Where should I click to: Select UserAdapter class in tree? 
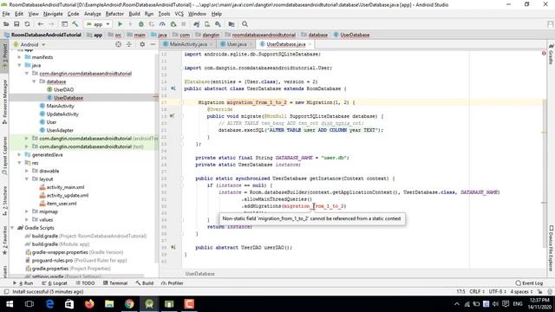pyautogui.click(x=60, y=130)
